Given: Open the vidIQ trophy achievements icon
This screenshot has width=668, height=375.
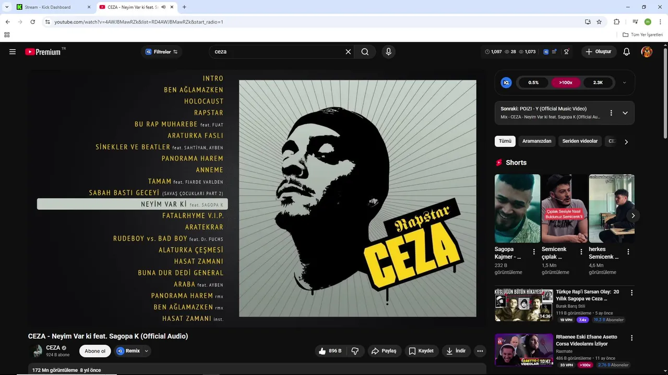Looking at the screenshot, I should pyautogui.click(x=566, y=52).
